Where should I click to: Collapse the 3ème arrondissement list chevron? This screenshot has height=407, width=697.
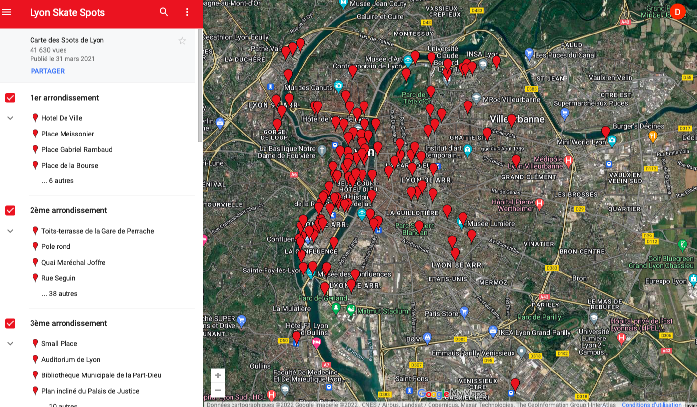click(x=10, y=344)
